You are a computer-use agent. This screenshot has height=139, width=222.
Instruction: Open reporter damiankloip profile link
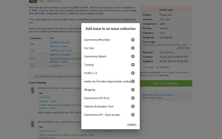pos(166,52)
